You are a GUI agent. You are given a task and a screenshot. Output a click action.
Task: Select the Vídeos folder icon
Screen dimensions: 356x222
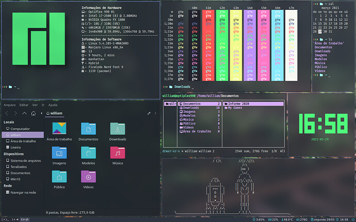[88, 177]
